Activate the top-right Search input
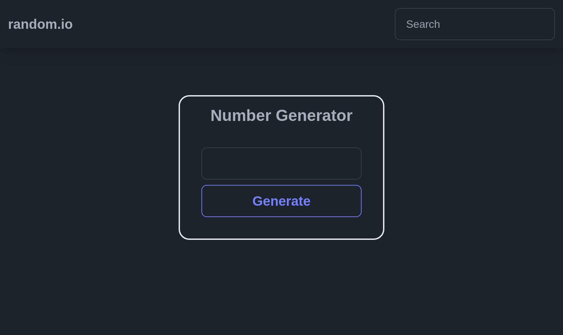 click(475, 24)
